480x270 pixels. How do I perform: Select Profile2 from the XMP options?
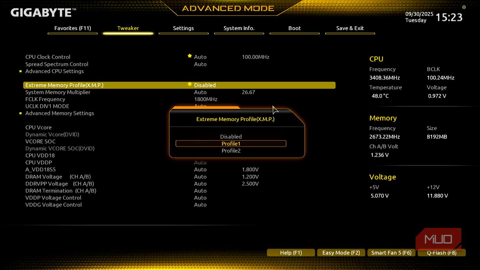point(231,151)
